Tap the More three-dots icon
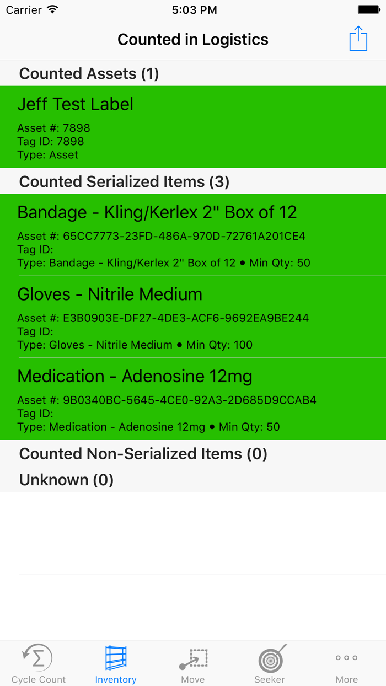 [x=347, y=658]
